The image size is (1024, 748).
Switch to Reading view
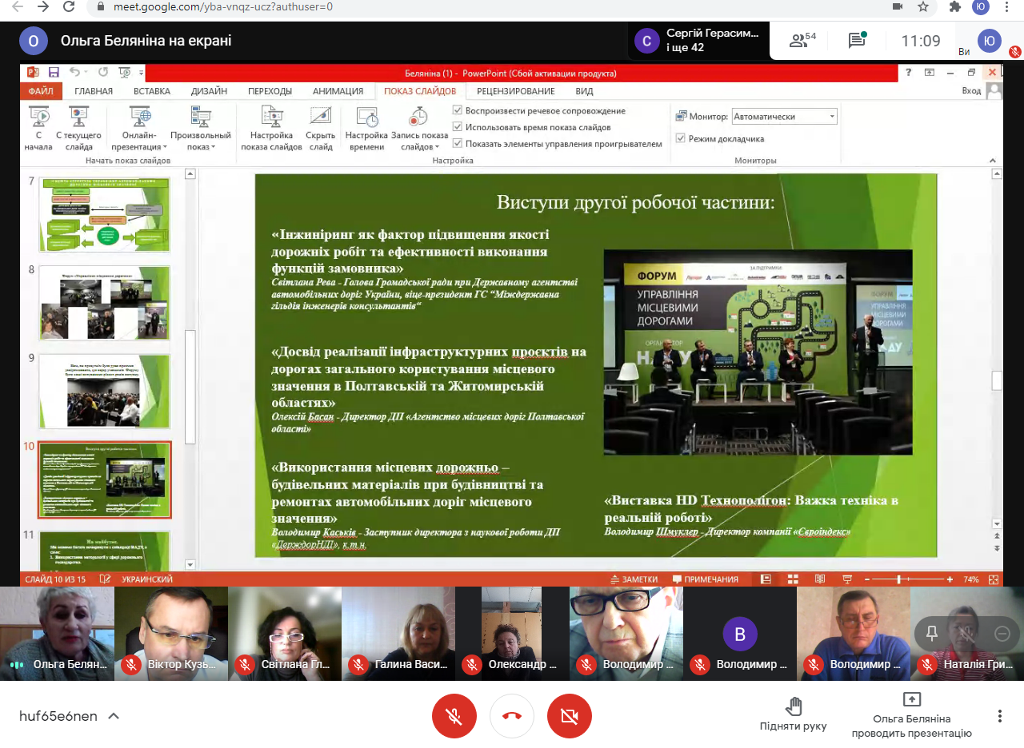[819, 579]
